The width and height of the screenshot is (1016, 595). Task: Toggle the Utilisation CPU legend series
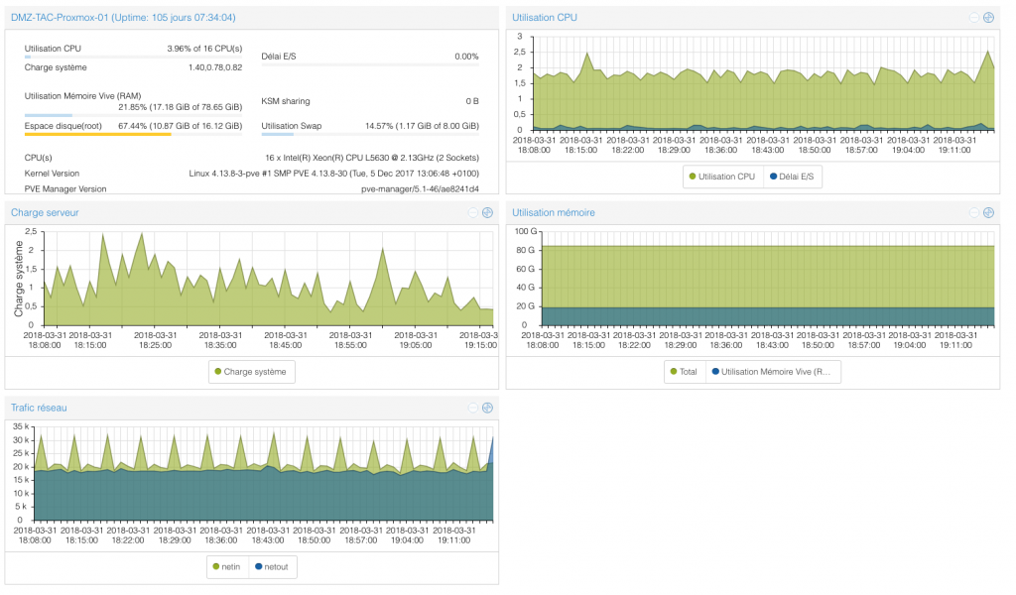click(x=721, y=177)
